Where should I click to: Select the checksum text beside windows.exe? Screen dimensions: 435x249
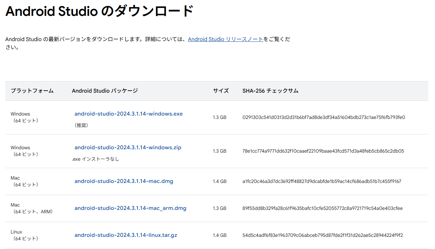point(324,117)
